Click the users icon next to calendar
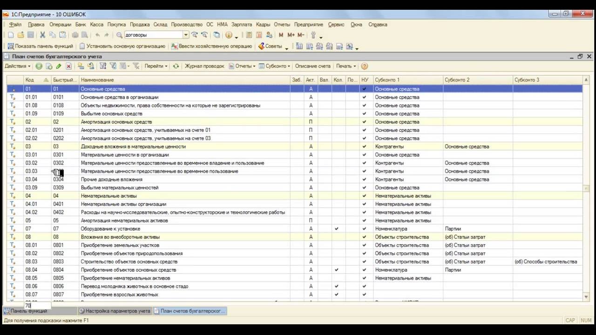The image size is (596, 335). (x=269, y=35)
